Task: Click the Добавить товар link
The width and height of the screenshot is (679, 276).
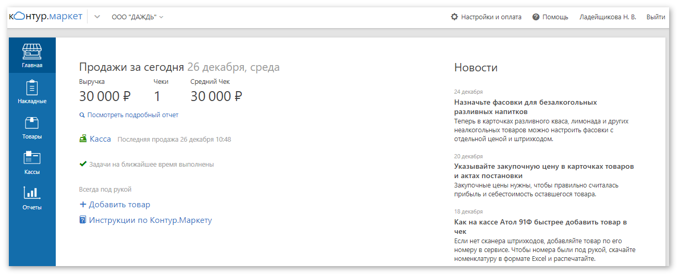Action: click(119, 205)
